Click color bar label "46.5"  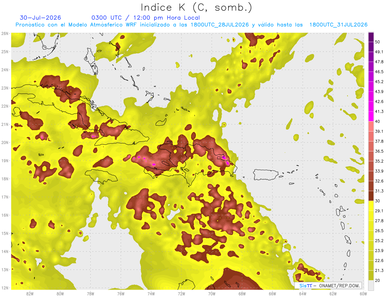pyautogui.click(x=379, y=71)
